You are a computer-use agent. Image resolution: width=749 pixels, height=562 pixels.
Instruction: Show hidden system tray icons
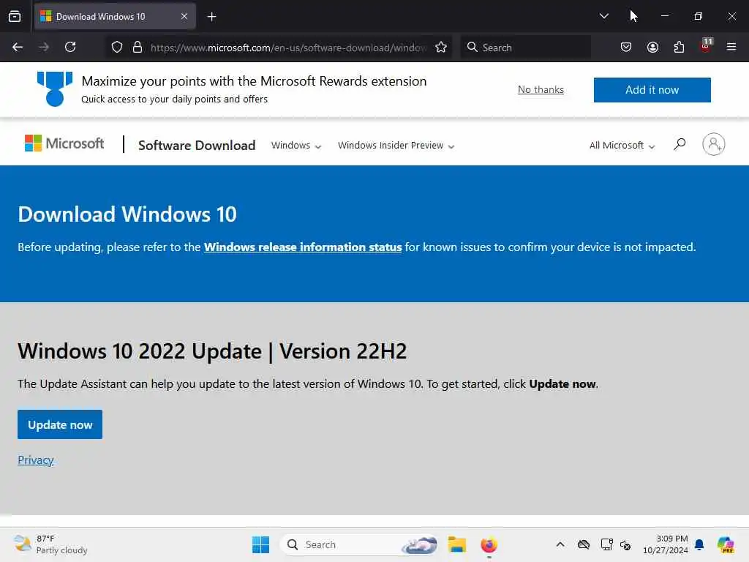click(x=560, y=544)
